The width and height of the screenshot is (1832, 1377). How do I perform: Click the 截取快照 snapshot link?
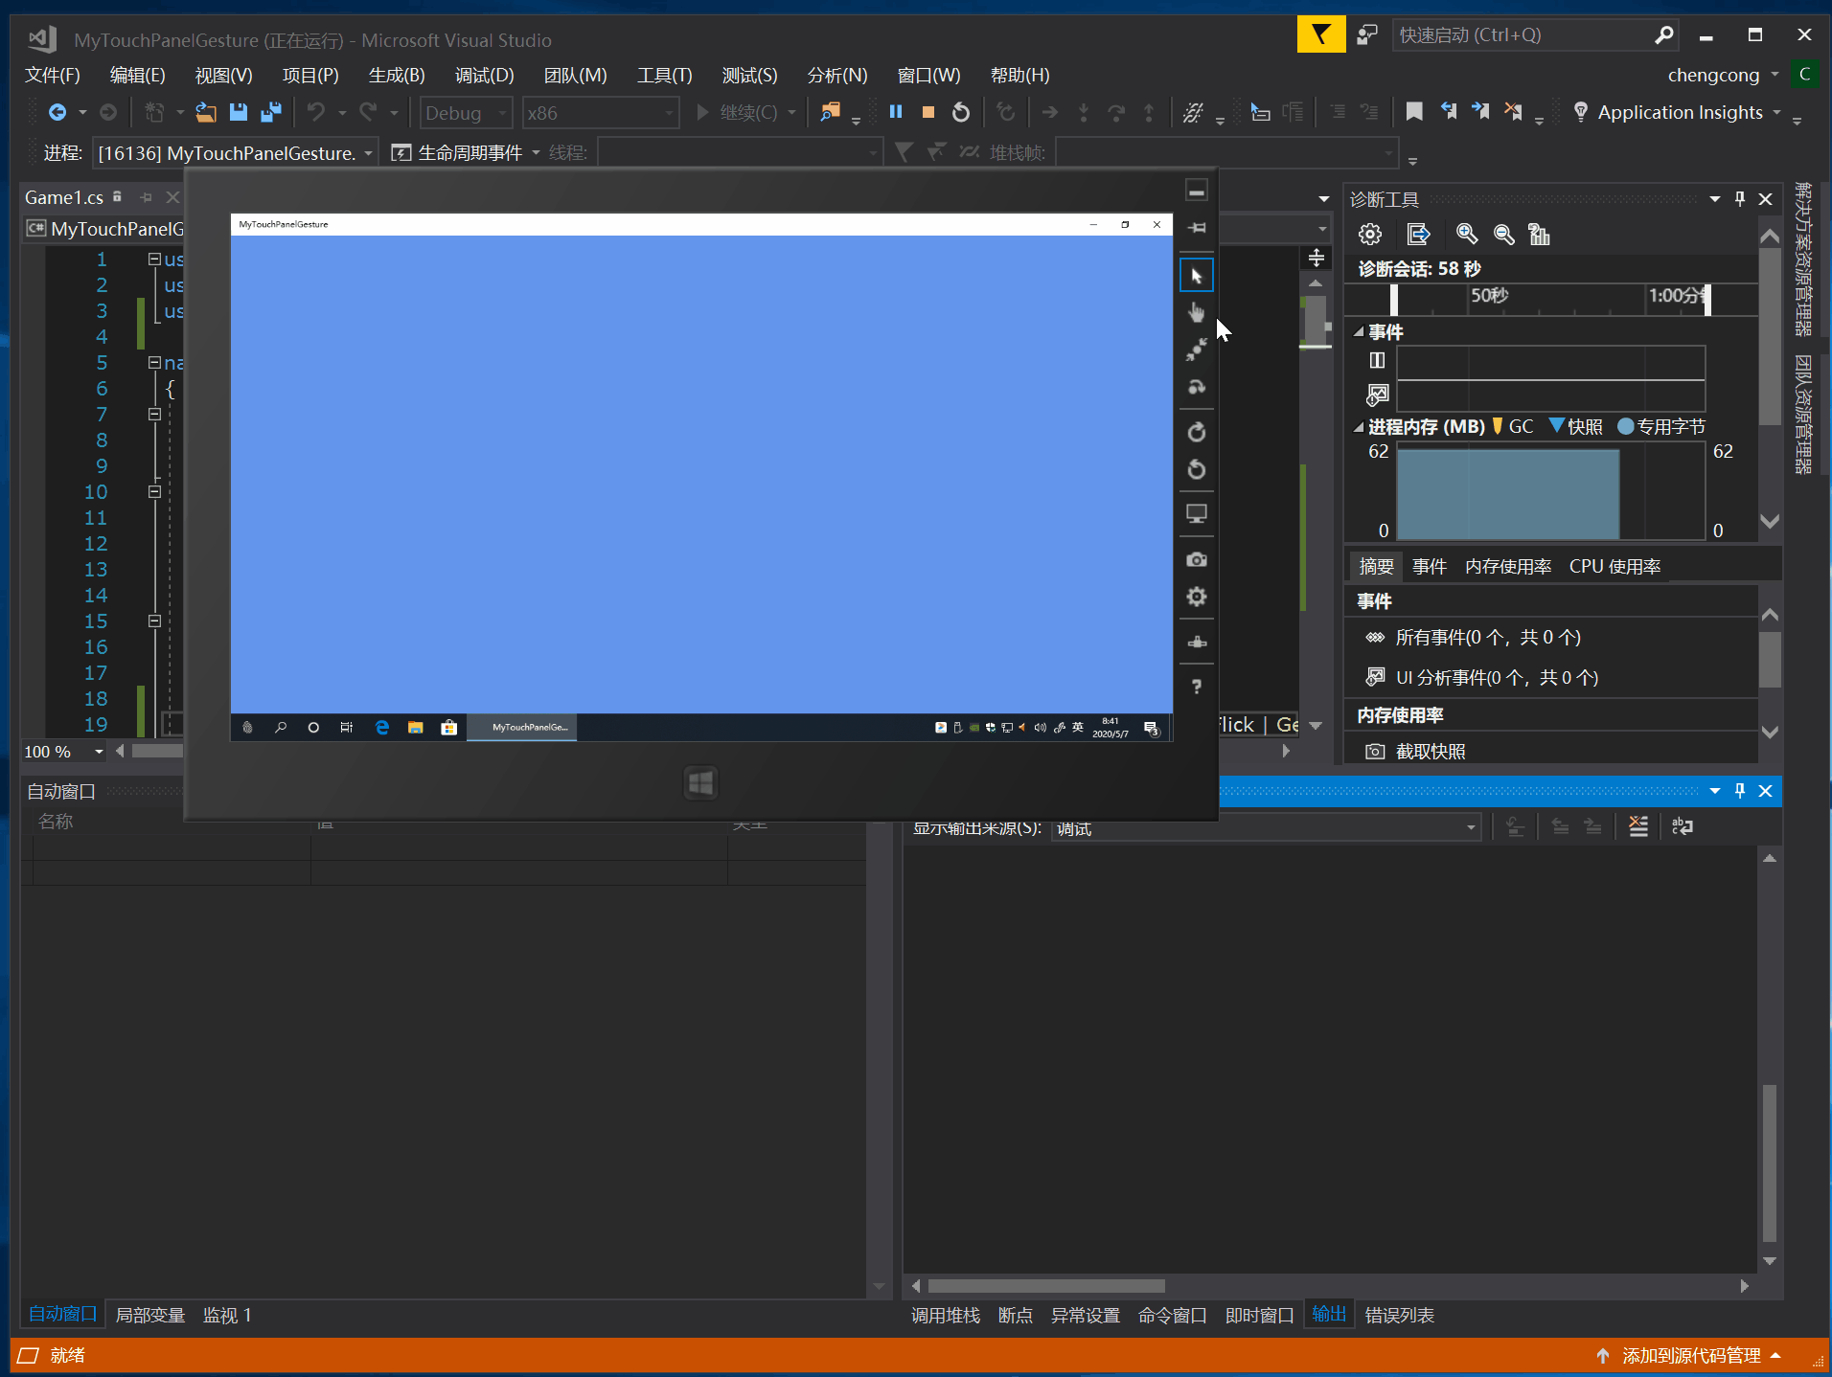point(1430,752)
